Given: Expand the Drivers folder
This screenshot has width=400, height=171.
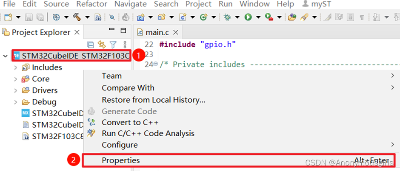Looking at the screenshot, I should click(x=15, y=90).
